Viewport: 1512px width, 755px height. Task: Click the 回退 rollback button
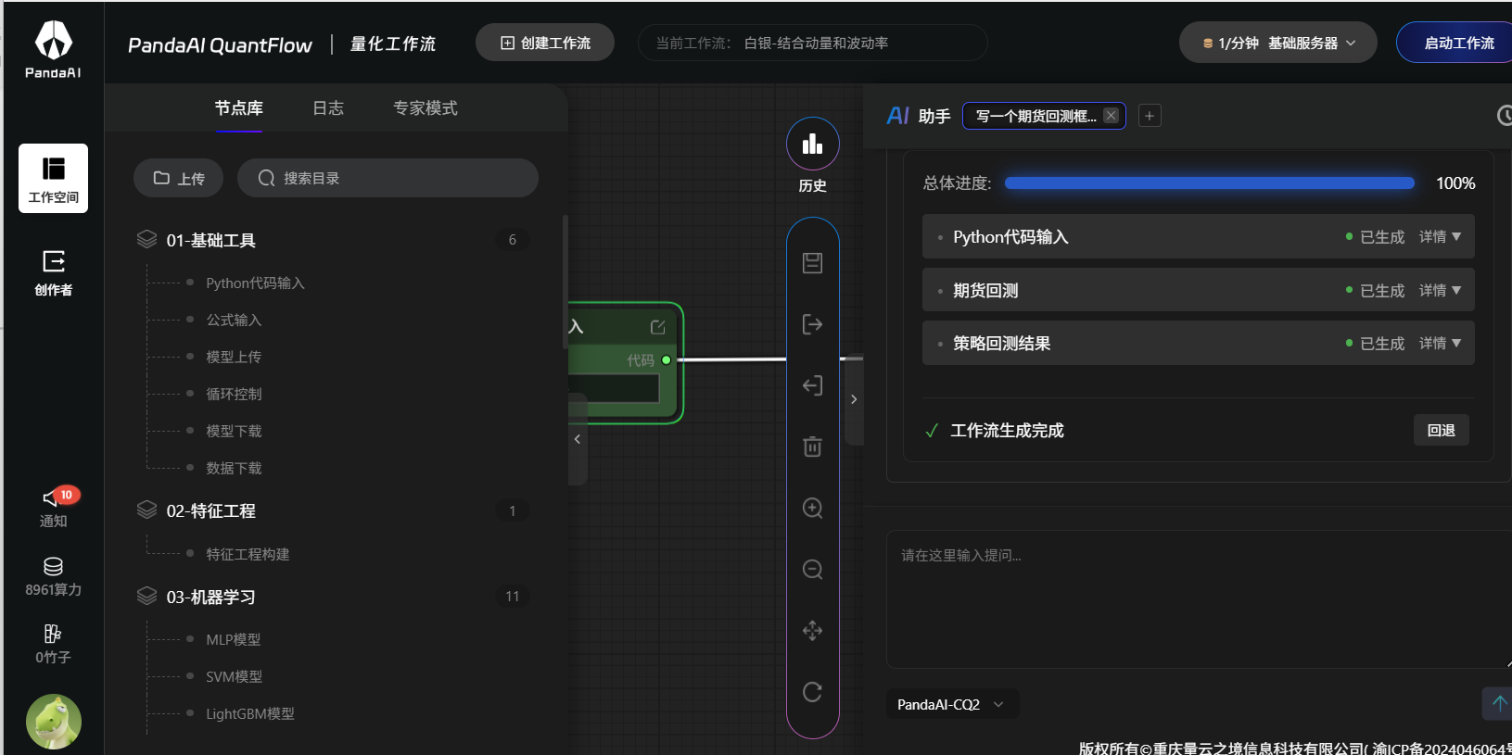pyautogui.click(x=1442, y=430)
